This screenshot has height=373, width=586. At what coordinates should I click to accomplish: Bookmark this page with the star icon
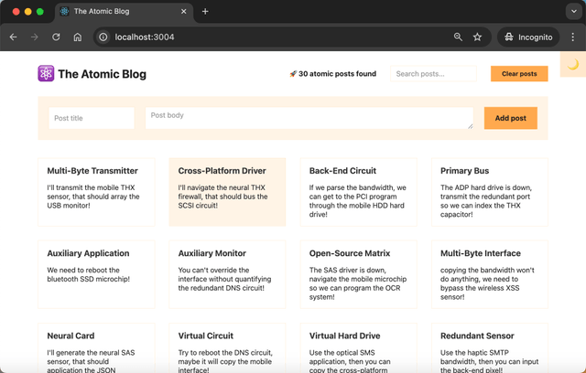pos(477,37)
